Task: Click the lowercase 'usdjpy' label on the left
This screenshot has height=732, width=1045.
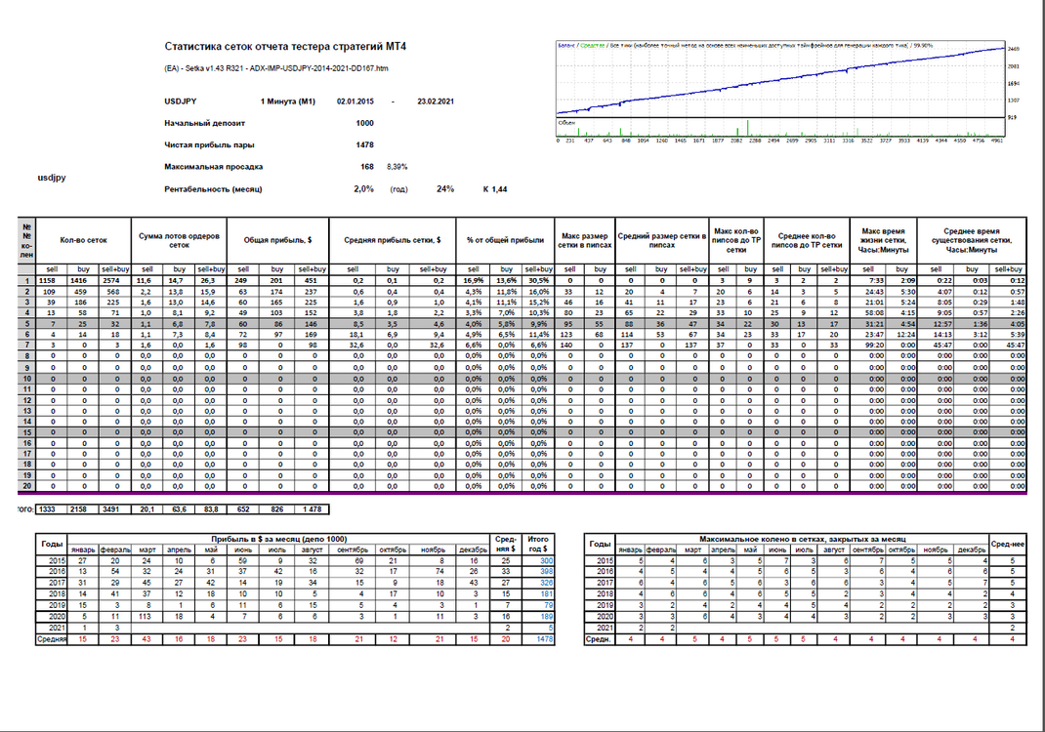Action: point(52,178)
